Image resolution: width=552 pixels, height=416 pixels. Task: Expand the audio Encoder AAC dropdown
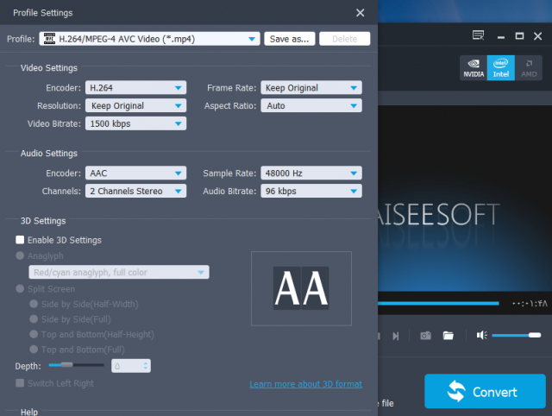(136, 173)
